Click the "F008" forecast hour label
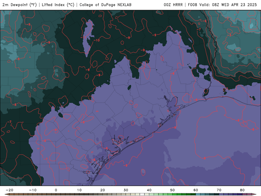The image size is (261, 196). [x=192, y=5]
